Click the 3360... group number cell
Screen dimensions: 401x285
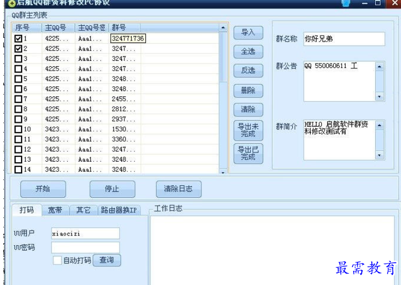point(125,140)
